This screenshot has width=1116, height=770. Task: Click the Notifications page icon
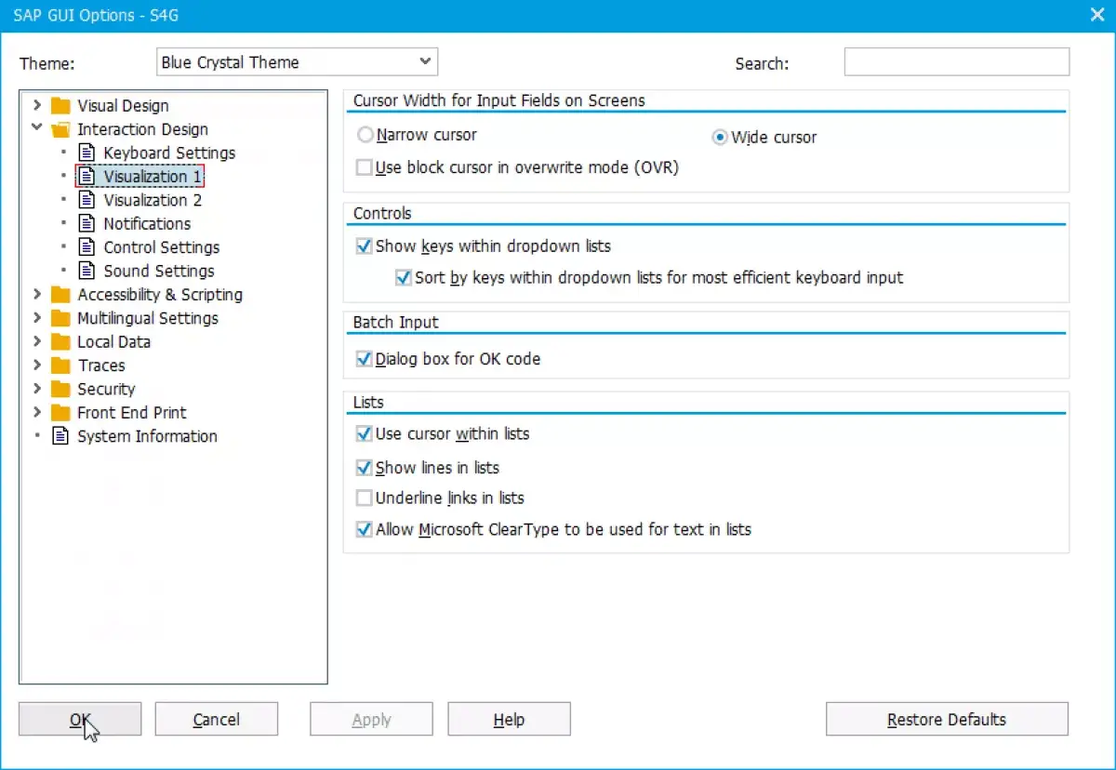coord(86,223)
